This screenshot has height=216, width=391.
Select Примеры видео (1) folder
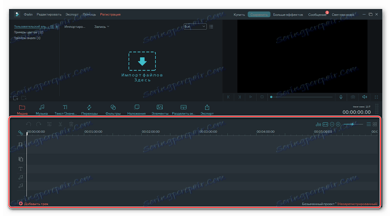point(27,38)
